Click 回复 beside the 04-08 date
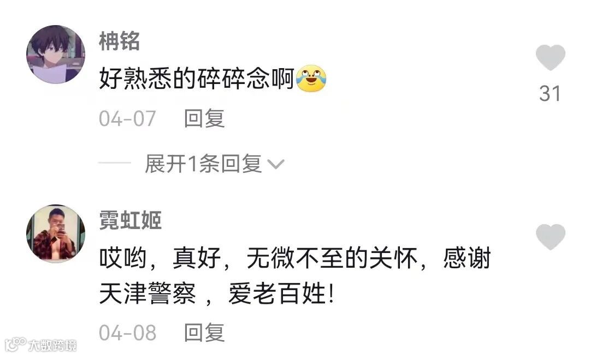Viewport: 590px width, 356px height. point(204,333)
